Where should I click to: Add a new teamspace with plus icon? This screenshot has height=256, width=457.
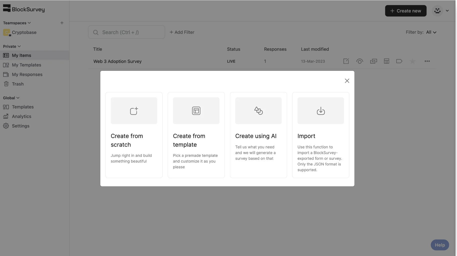point(62,23)
